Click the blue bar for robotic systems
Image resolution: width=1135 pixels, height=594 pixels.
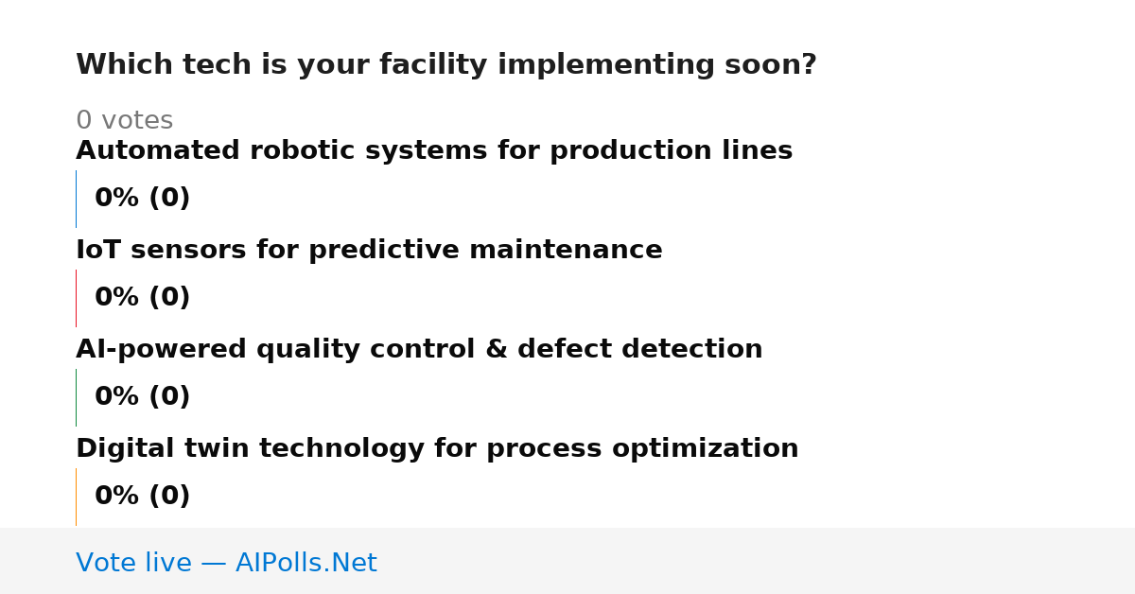76,199
